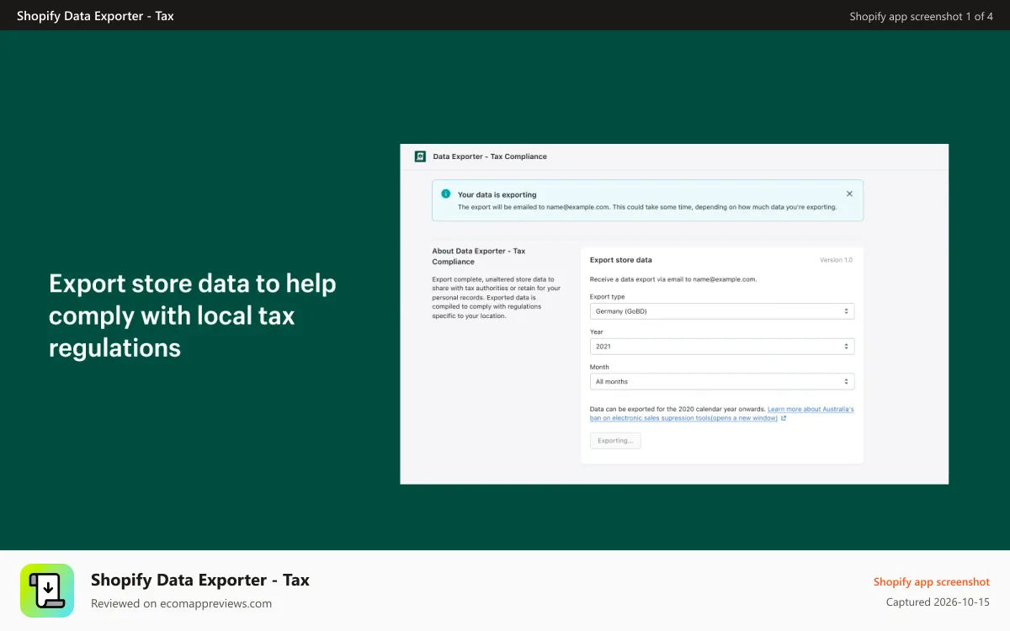Click the external link icon after the link
Viewport: 1010px width, 631px height.
point(784,418)
